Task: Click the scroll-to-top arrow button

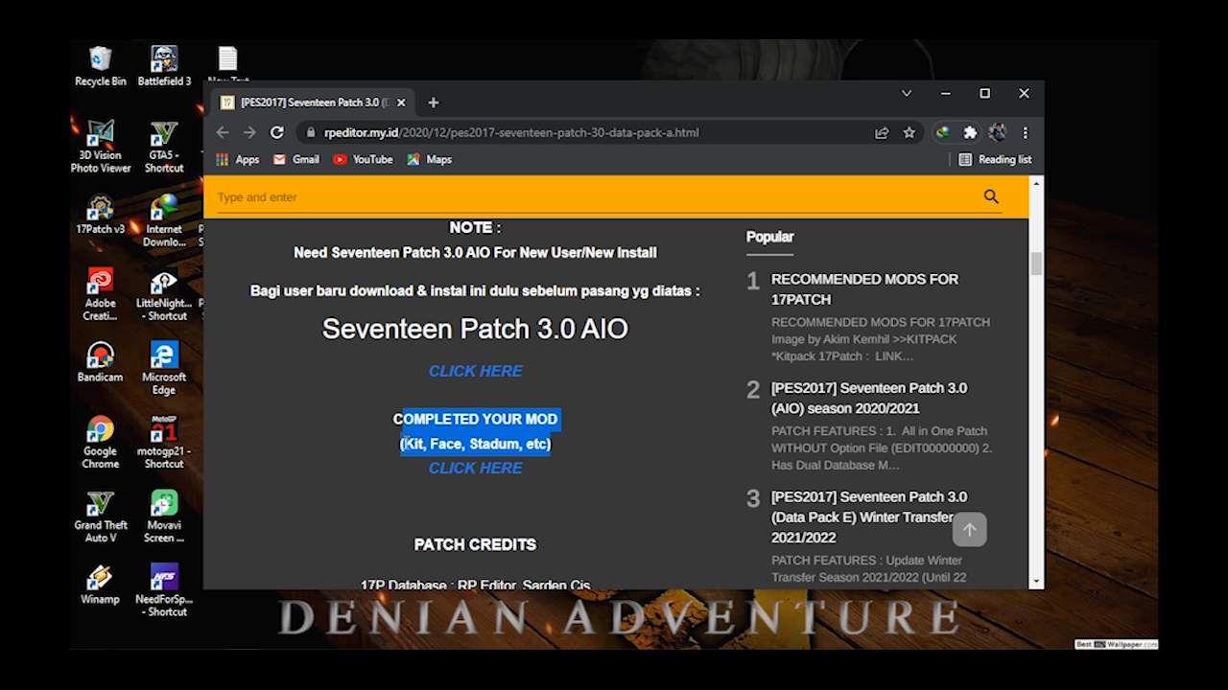Action: pos(969,529)
